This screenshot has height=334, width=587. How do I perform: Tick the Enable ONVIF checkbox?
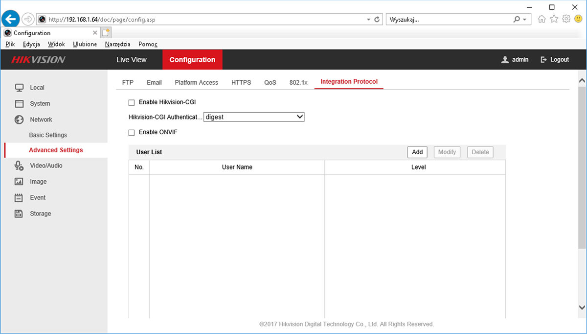131,132
